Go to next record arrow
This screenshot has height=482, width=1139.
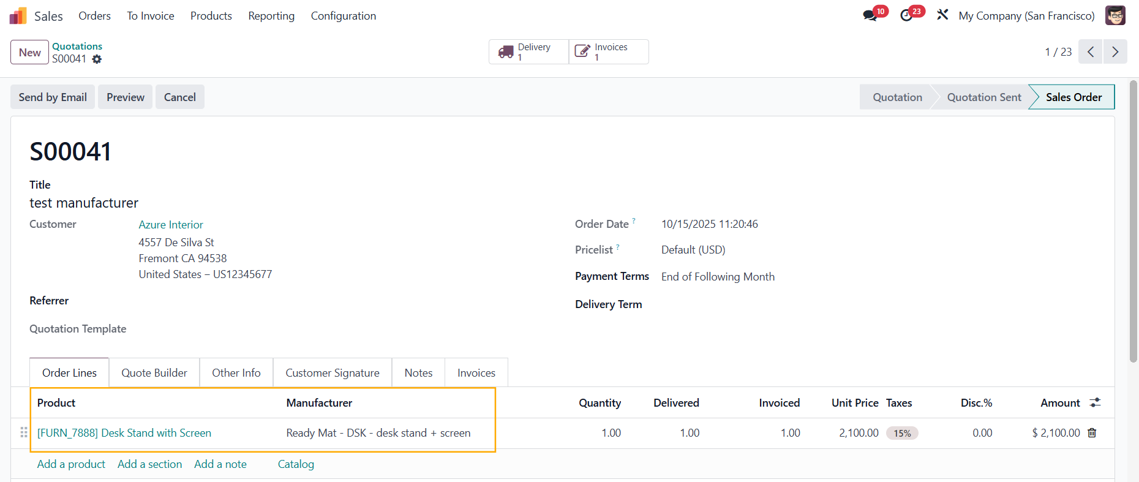point(1115,52)
